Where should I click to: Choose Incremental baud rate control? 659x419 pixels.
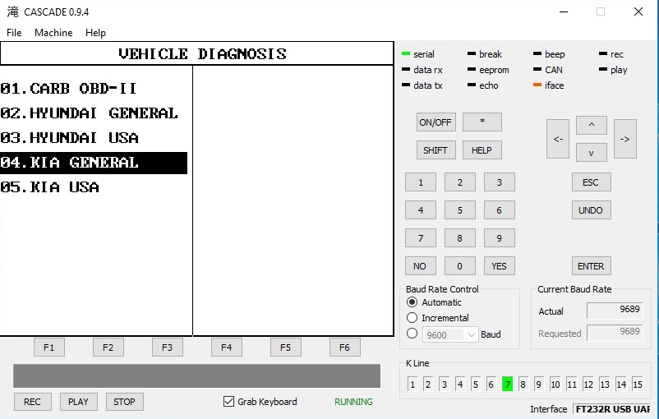[x=412, y=318]
